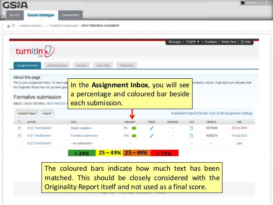
Task: Click the GSA logo
Action: [15, 5]
